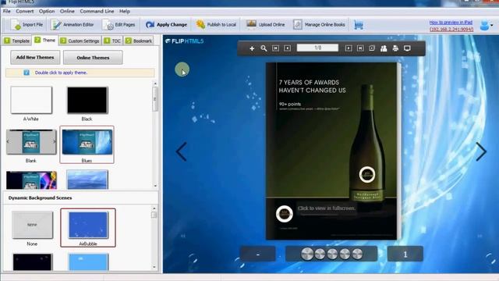
Task: Click the print icon
Action: (x=395, y=48)
